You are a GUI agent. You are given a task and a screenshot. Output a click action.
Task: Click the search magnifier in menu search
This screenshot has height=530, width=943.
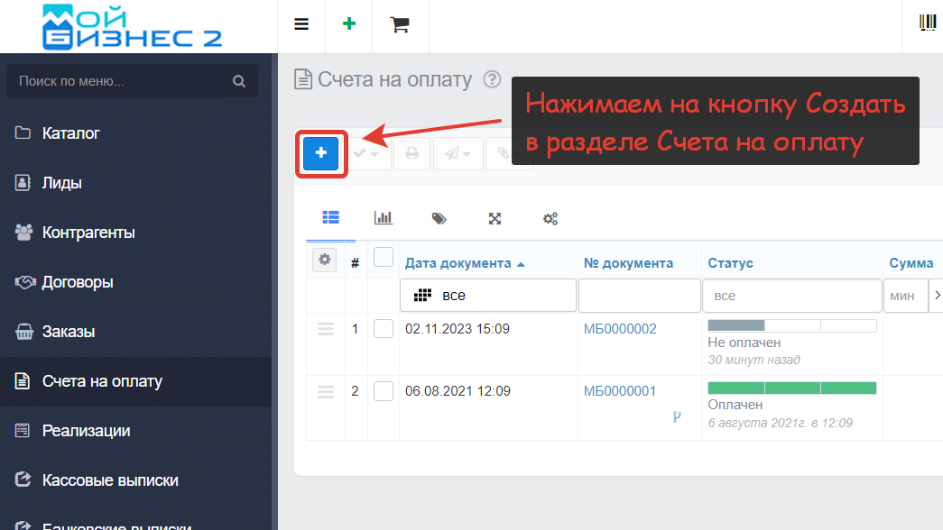click(x=239, y=81)
